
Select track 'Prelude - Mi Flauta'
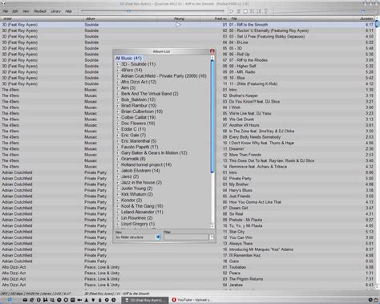tap(245, 220)
